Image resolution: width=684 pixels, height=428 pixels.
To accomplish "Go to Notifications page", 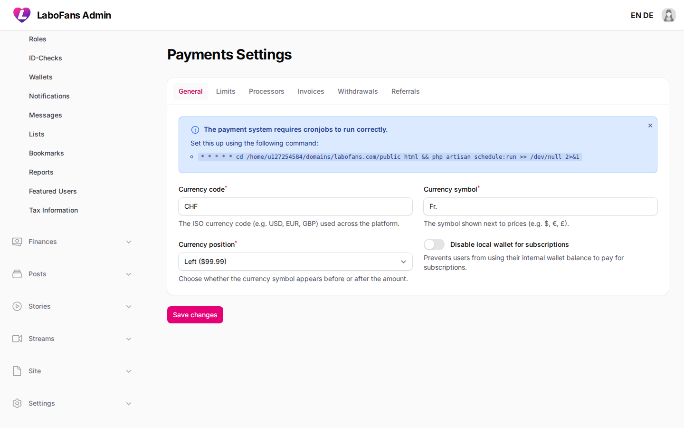I will coord(49,96).
